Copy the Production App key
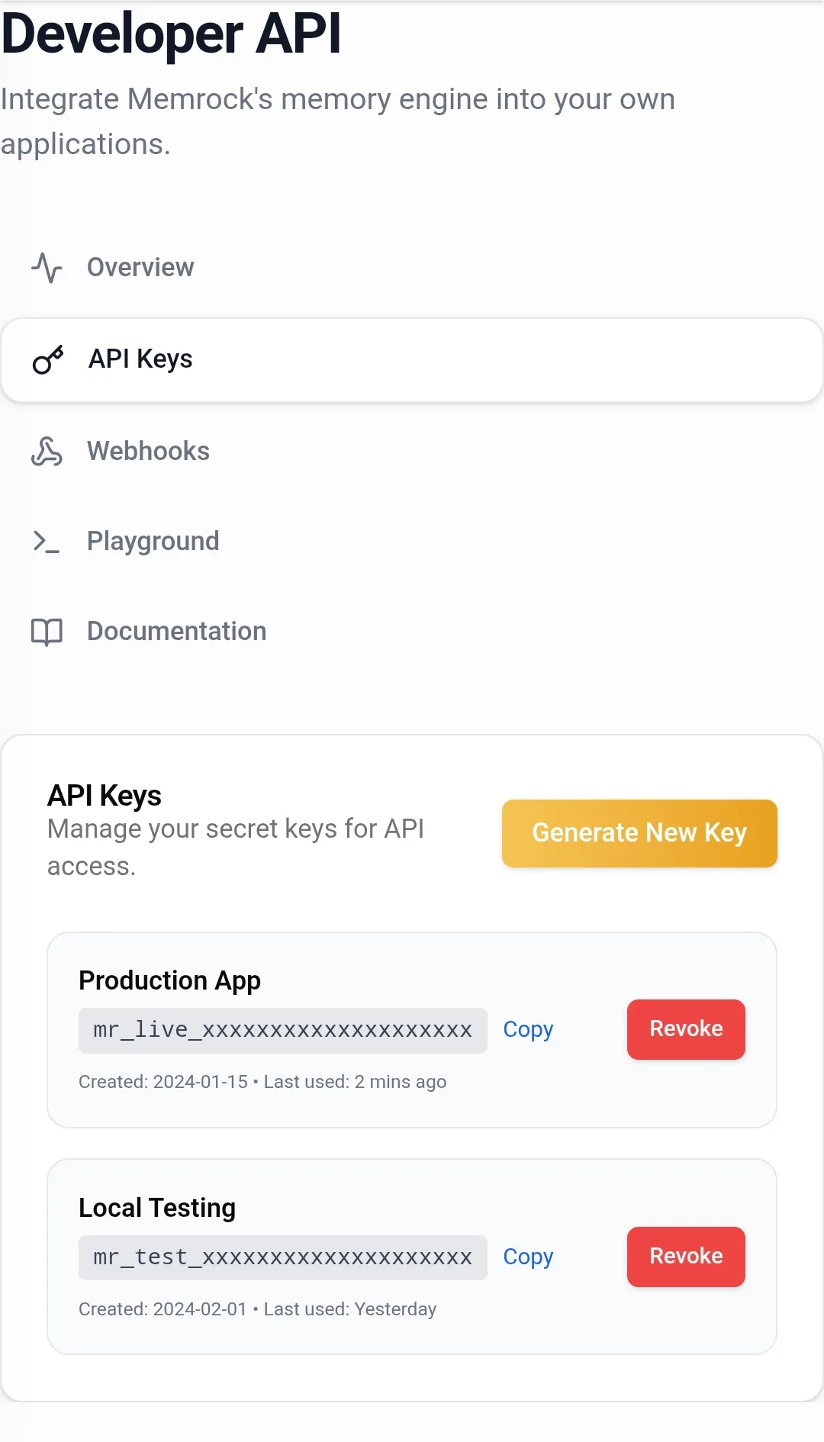 (528, 1029)
